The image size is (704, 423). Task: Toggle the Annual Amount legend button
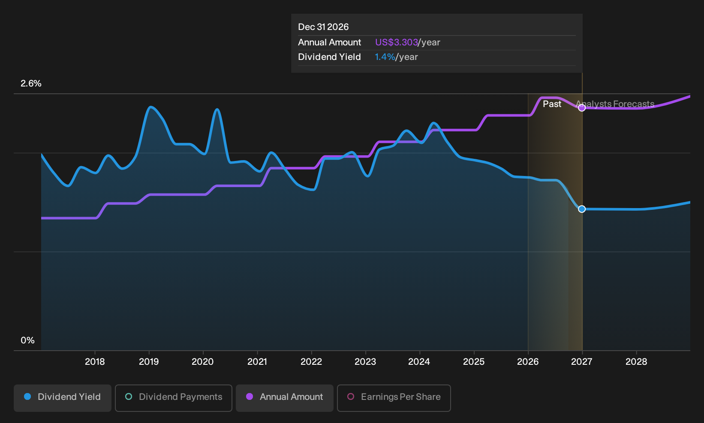point(285,398)
